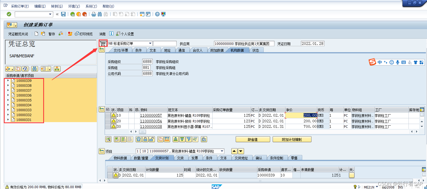The image size is (427, 189).
Task: Click the red Cancel icon
Action: [85, 14]
